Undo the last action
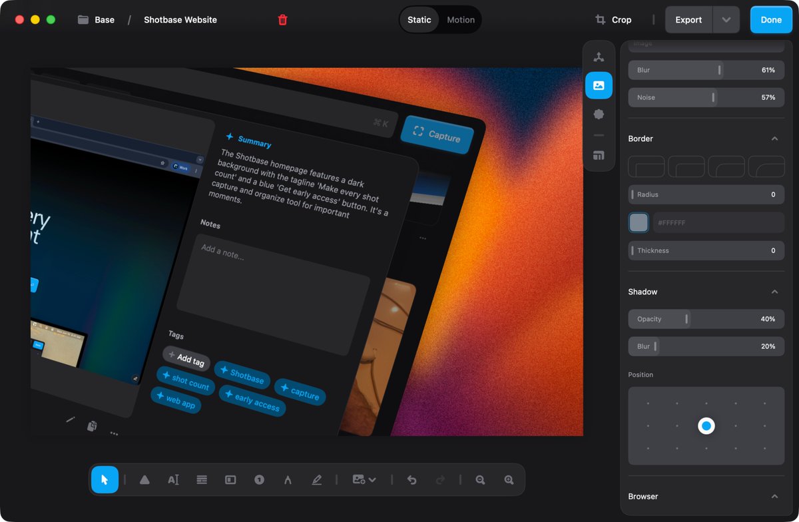Viewport: 799px width, 522px height. tap(412, 479)
